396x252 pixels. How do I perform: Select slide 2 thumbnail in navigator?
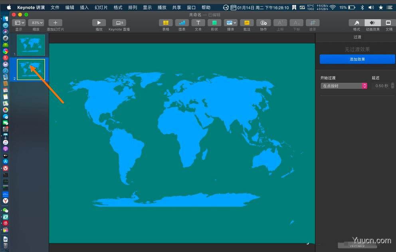pos(31,69)
